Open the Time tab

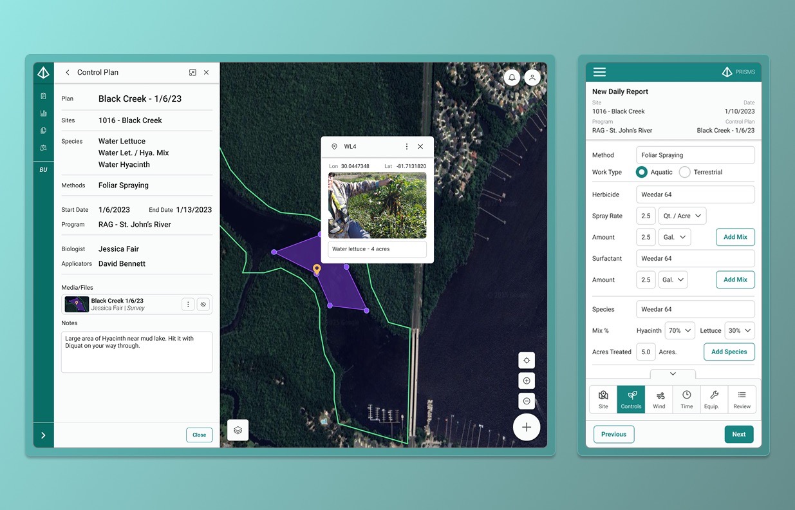pyautogui.click(x=687, y=399)
